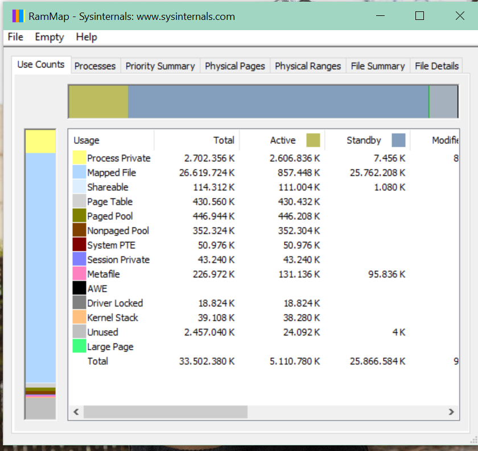Click the Total summary row label
The width and height of the screenshot is (478, 451).
97,361
